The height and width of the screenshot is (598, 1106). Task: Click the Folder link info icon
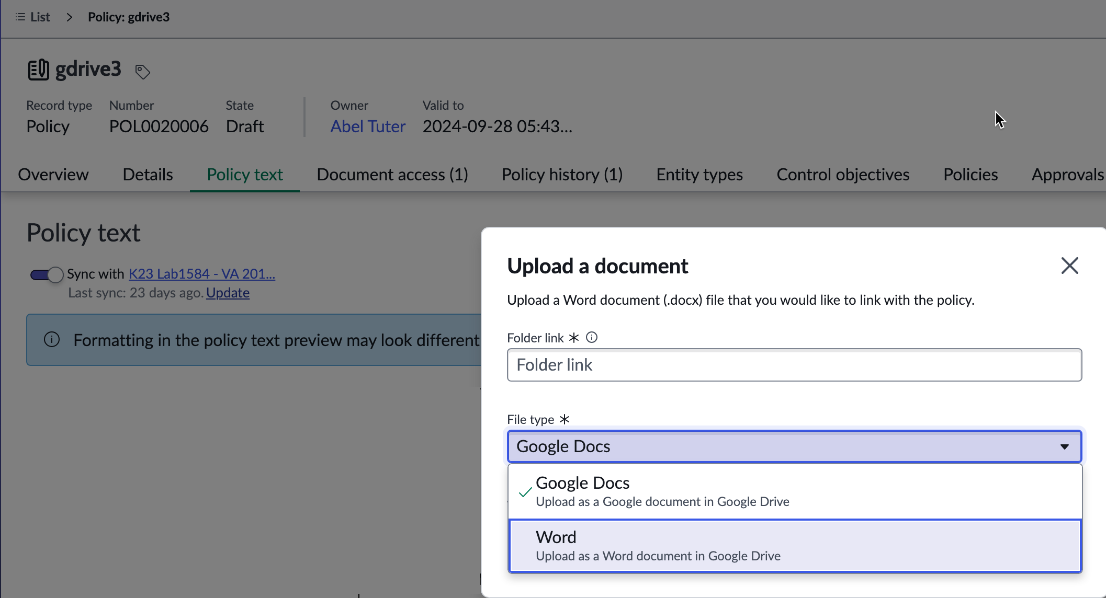592,338
